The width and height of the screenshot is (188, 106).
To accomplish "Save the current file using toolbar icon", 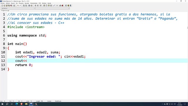I will (x=6, y=6).
